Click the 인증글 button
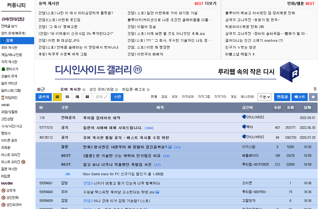This screenshot has width=319, height=209. click(282, 97)
